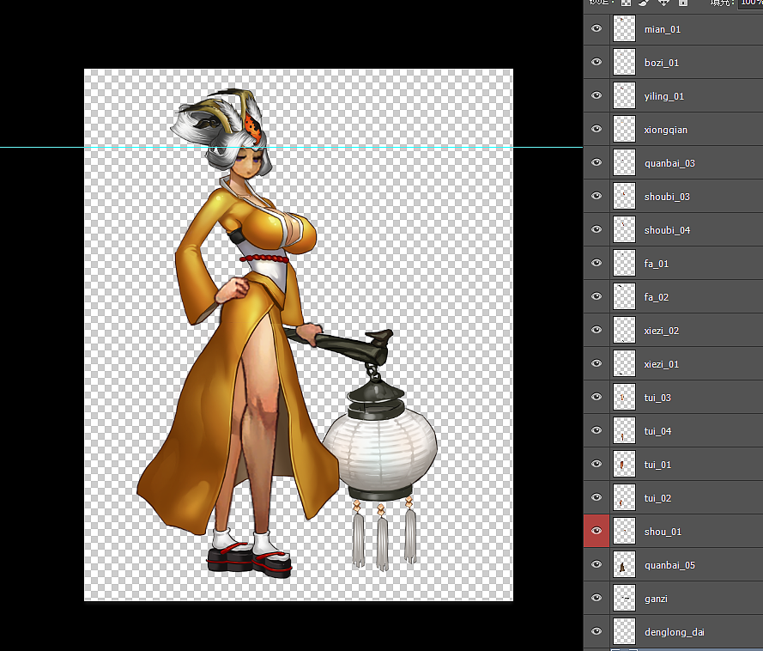Click the fa_01 layer thumbnail
This screenshot has width=763, height=651.
point(624,264)
